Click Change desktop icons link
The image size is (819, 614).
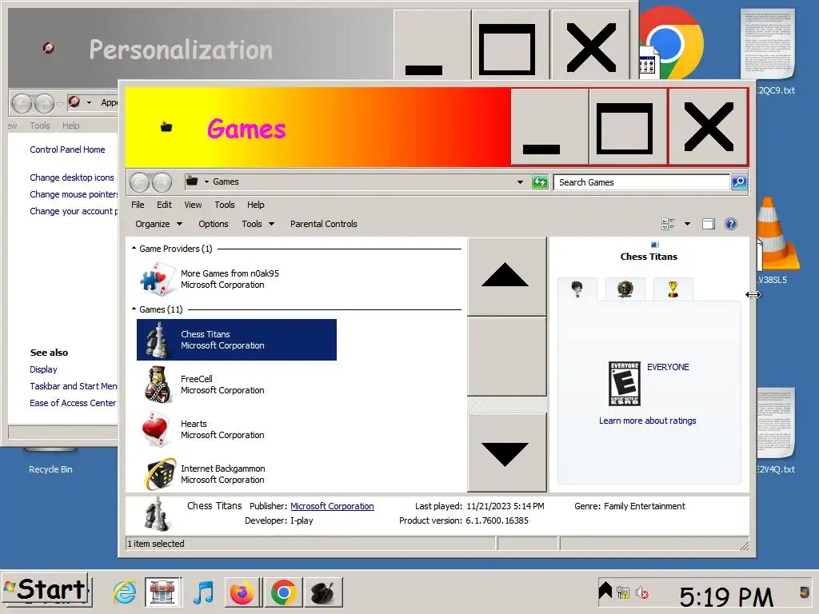coord(71,177)
